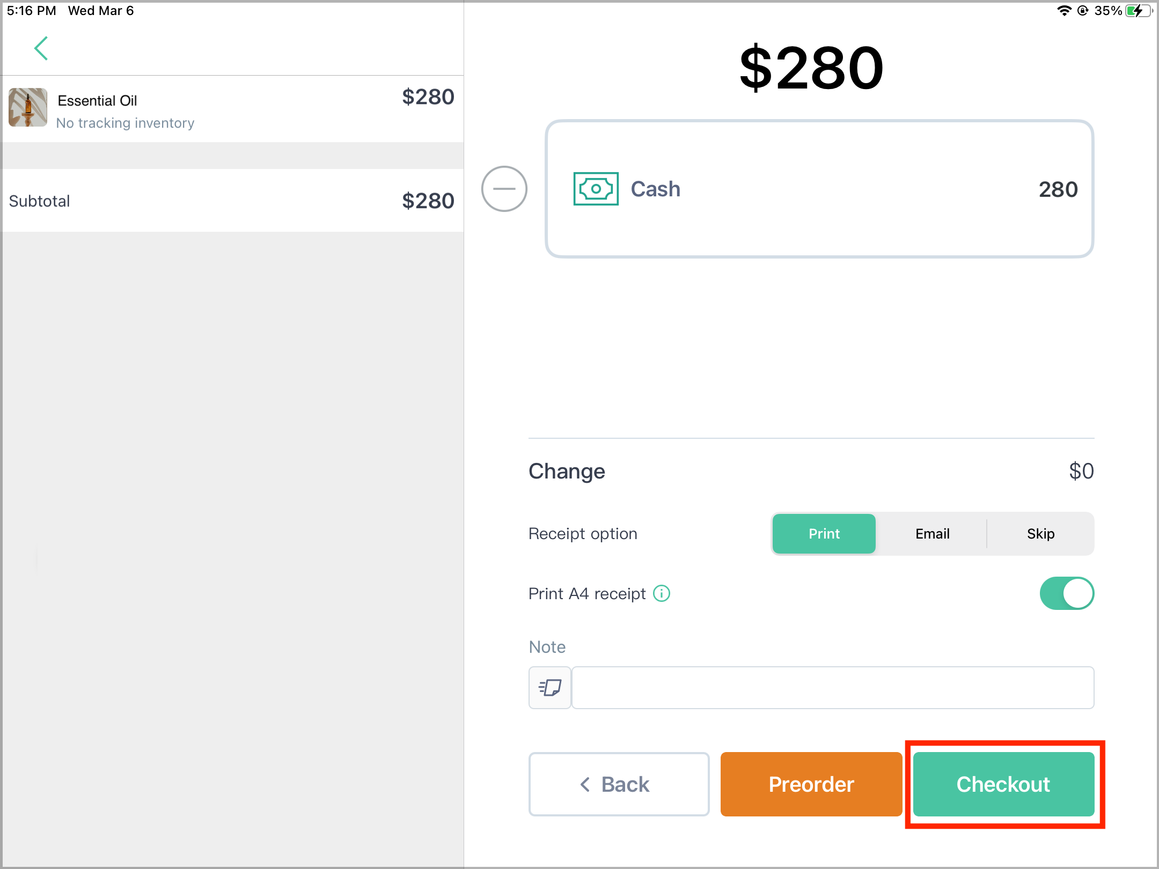Tap the battery status indicator
Image resolution: width=1159 pixels, height=869 pixels.
point(1139,11)
